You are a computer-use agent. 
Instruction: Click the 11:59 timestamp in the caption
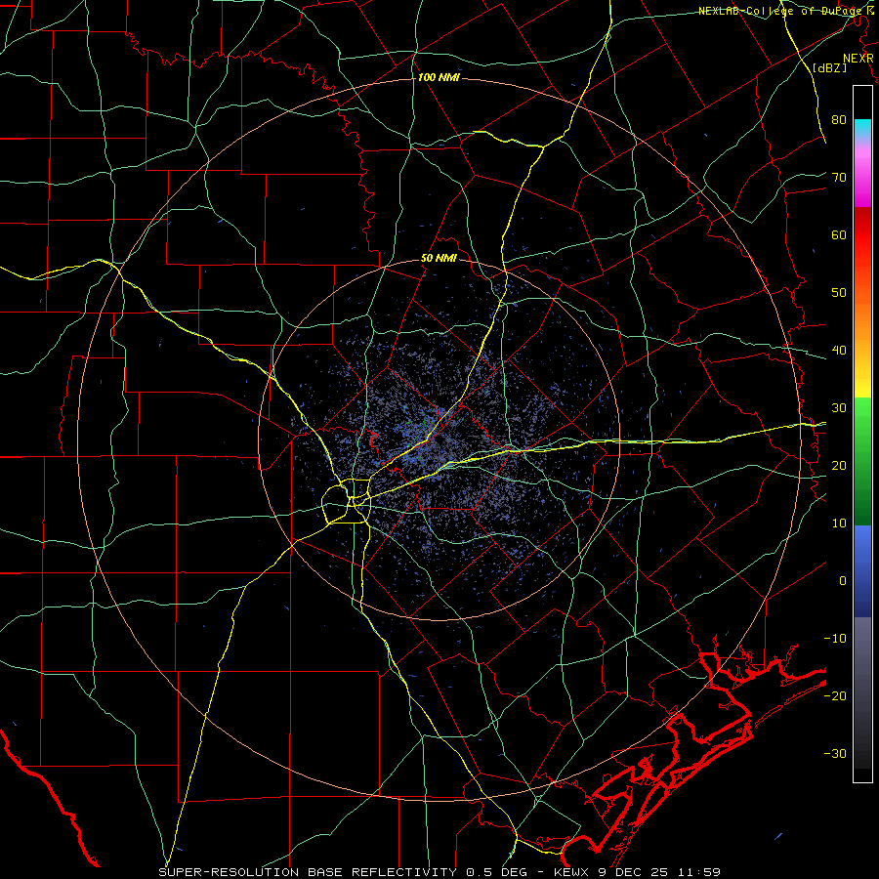(x=700, y=872)
